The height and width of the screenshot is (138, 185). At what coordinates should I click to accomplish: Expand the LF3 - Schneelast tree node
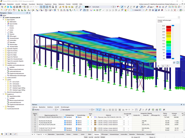(6, 84)
